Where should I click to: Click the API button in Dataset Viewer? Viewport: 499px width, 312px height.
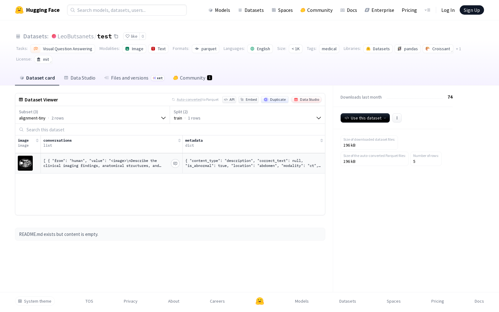pyautogui.click(x=229, y=100)
